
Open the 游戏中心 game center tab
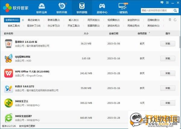click(102, 8)
